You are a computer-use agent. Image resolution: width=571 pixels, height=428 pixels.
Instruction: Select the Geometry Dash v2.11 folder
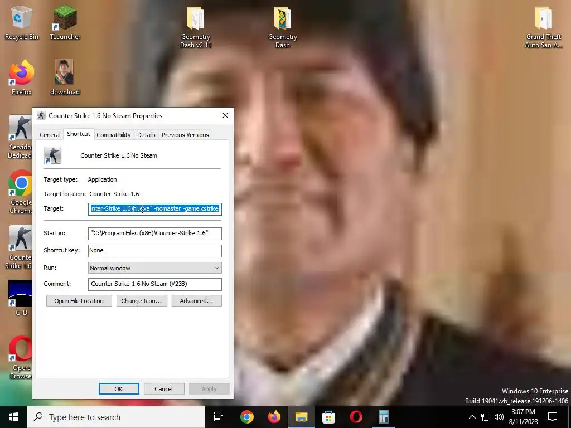196,27
